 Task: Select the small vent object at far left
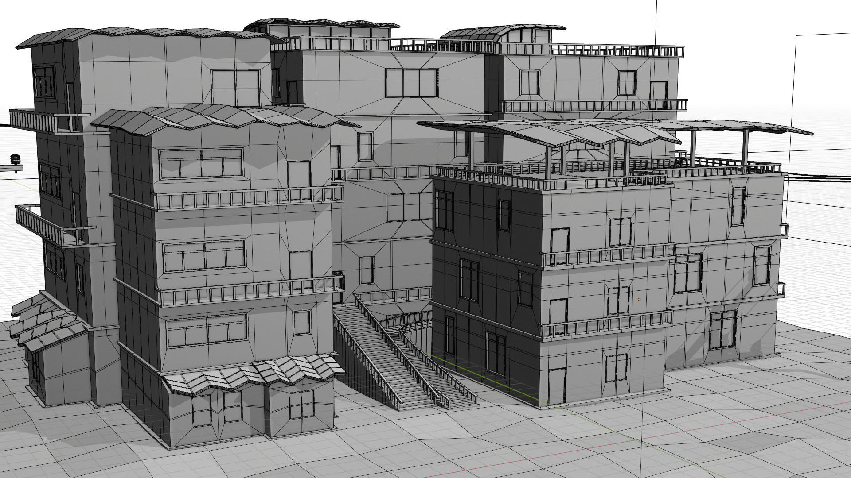[16, 159]
